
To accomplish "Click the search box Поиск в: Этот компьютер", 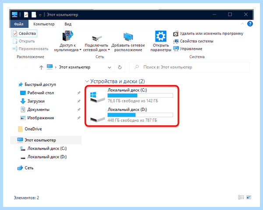I will click(x=189, y=67).
